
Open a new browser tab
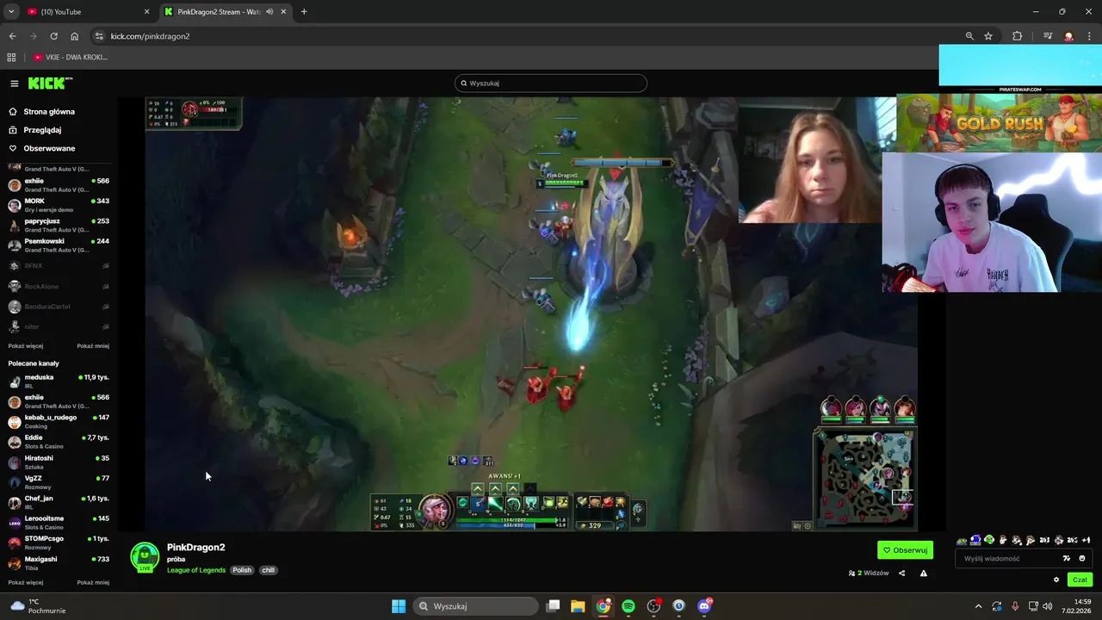point(304,12)
